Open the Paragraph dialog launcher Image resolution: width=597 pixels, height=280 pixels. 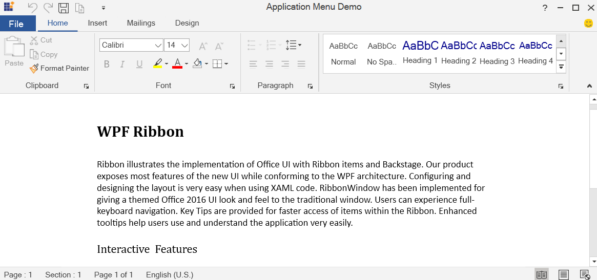[x=311, y=87]
